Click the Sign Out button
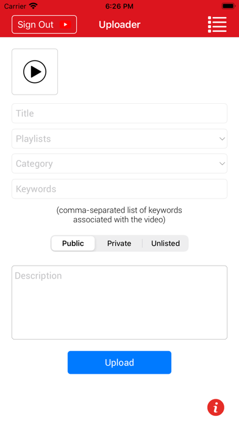This screenshot has height=425, width=239. point(44,24)
